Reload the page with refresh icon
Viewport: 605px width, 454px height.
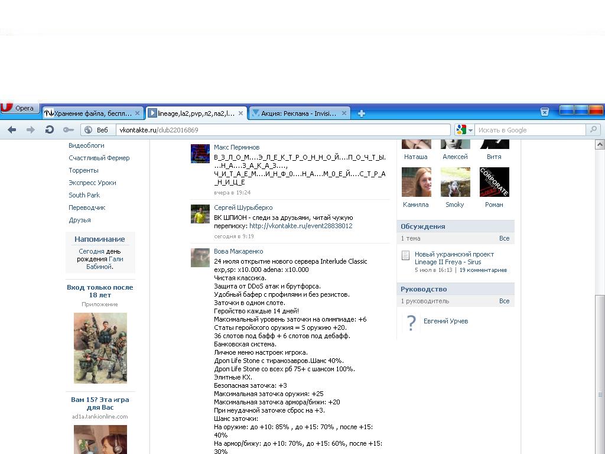[x=50, y=130]
